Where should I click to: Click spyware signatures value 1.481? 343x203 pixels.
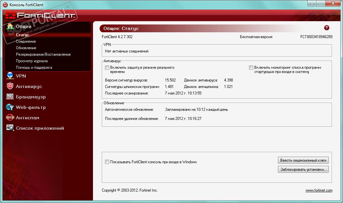click(169, 87)
